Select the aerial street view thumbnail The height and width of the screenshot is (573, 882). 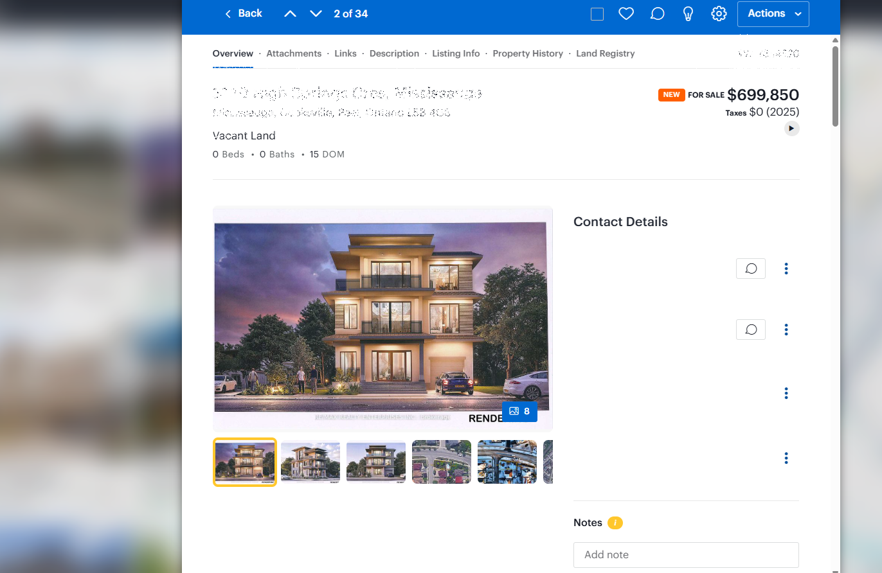441,462
